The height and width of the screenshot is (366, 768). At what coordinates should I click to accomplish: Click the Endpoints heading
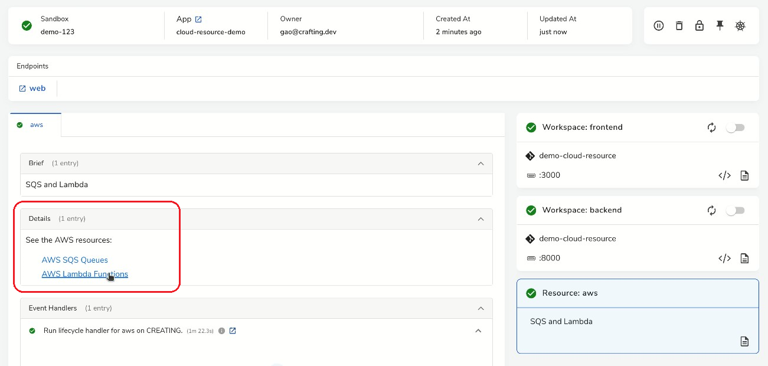coord(32,66)
